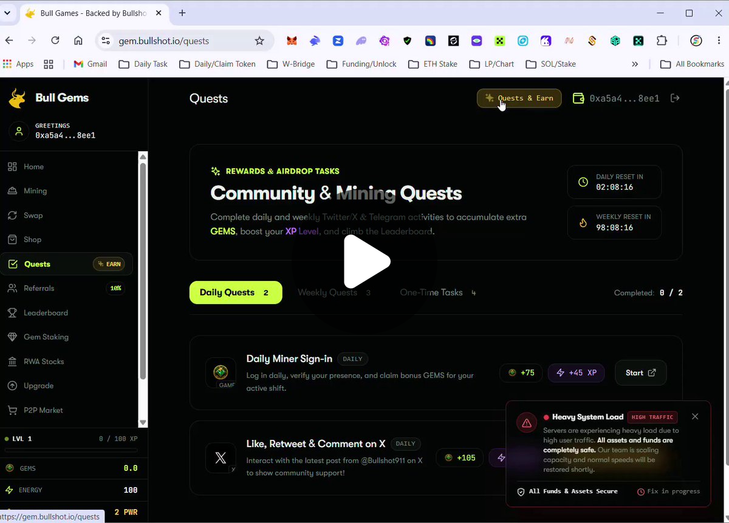Show more bookmarks chevron

click(635, 64)
